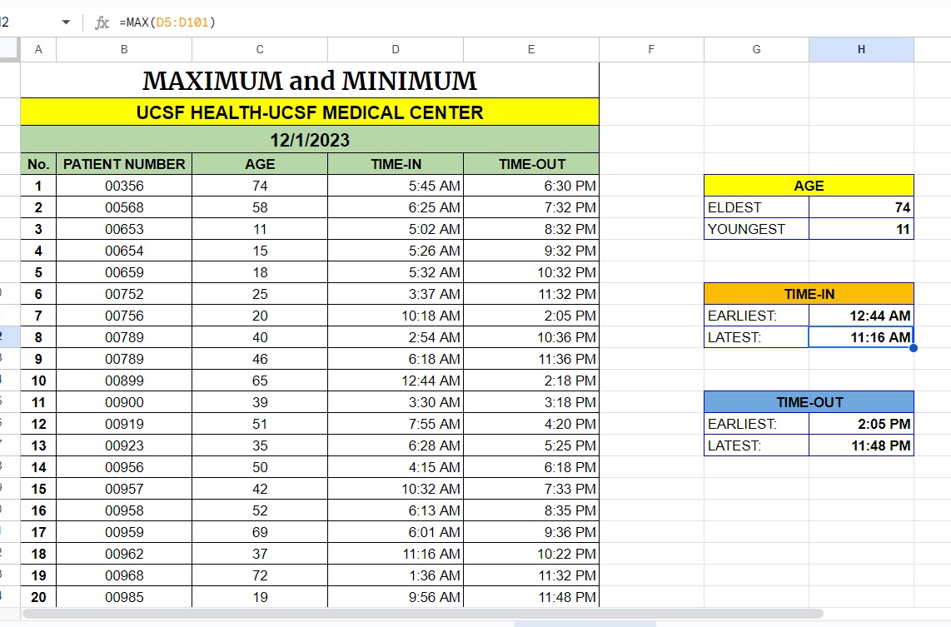Select LATEST label under TIME-OUT summary
951x627 pixels.
pyautogui.click(x=756, y=445)
